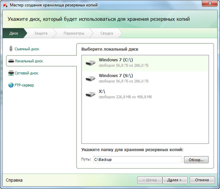Open folder browser with Обзор button
The width and height of the screenshot is (220, 189).
[196, 160]
